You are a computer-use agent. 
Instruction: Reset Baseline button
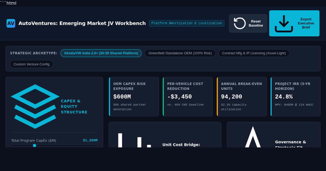(248, 23)
